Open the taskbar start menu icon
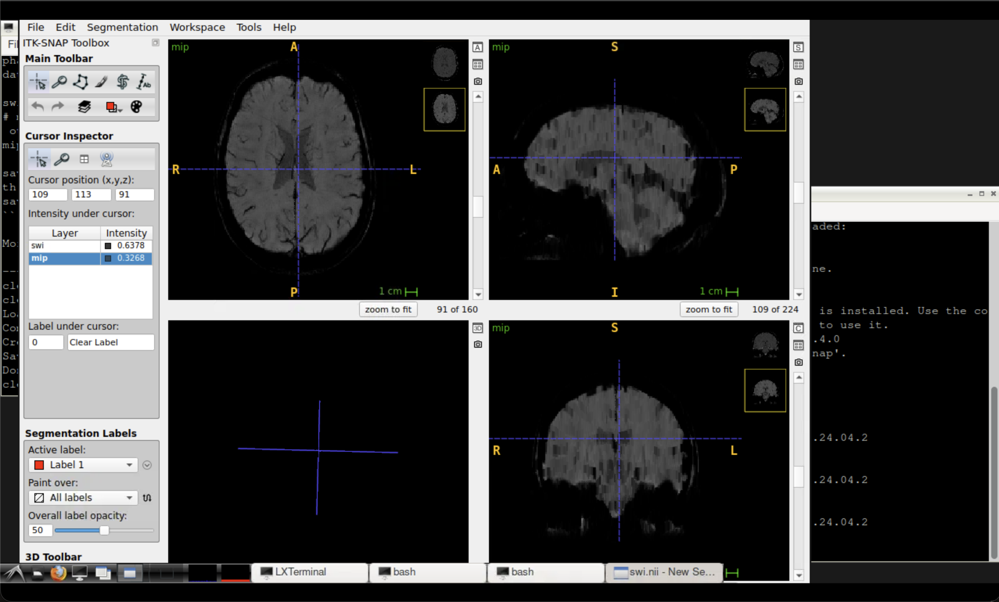The height and width of the screenshot is (602, 999). pos(14,573)
